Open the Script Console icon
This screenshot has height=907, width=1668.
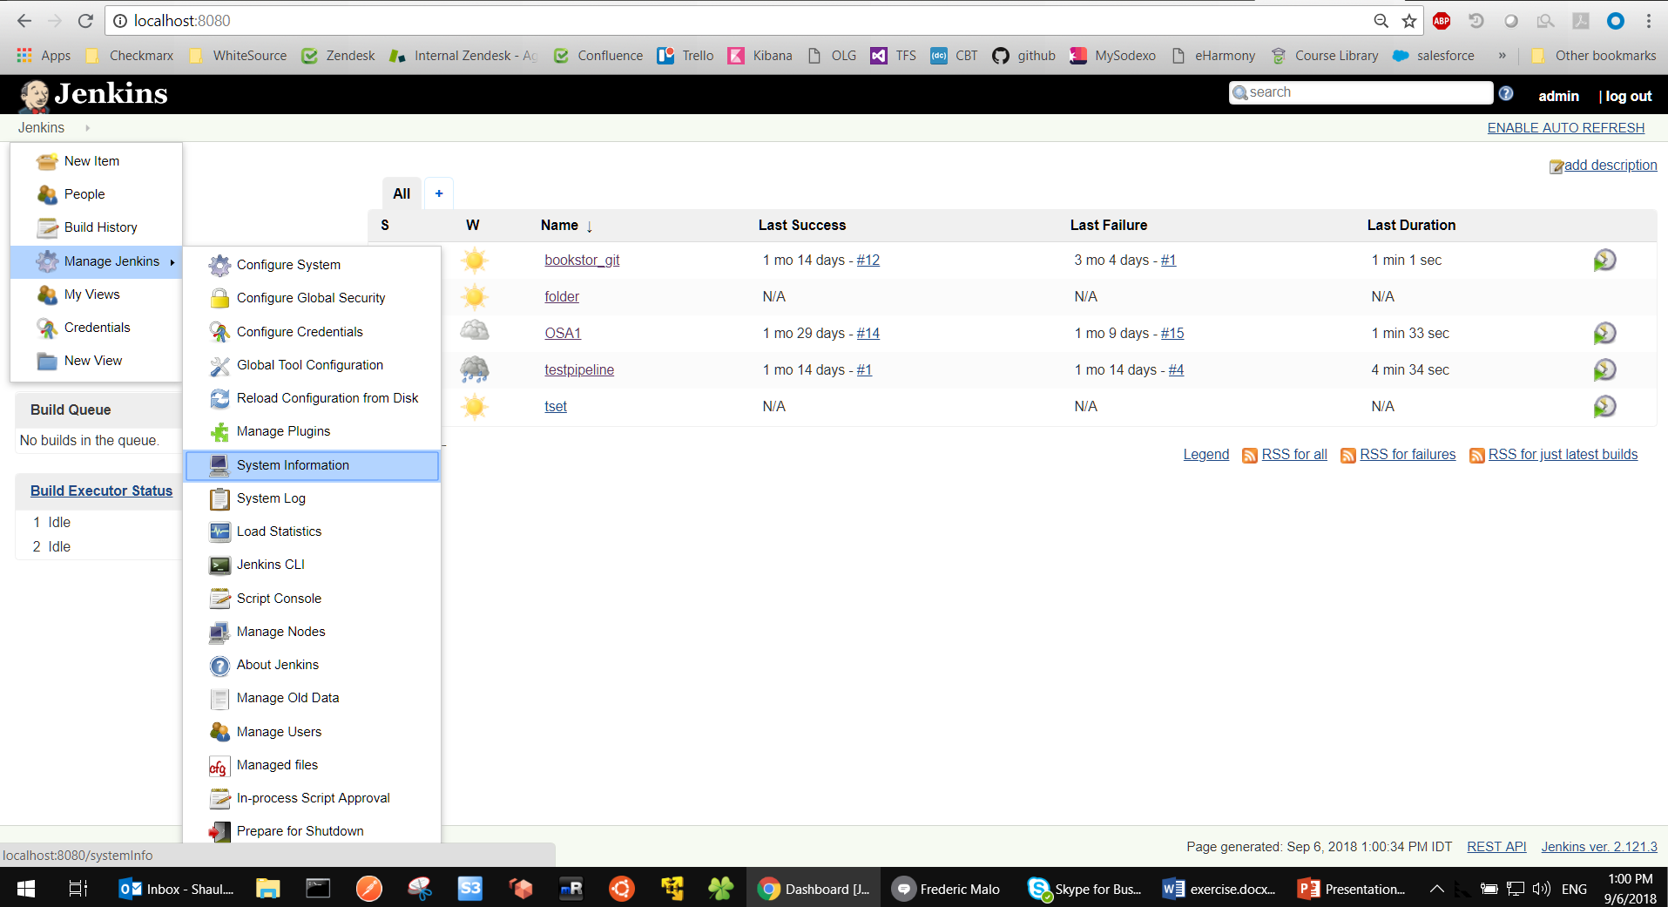click(219, 599)
